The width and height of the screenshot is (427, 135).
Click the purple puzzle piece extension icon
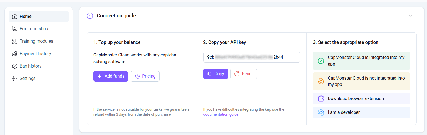tap(321, 98)
